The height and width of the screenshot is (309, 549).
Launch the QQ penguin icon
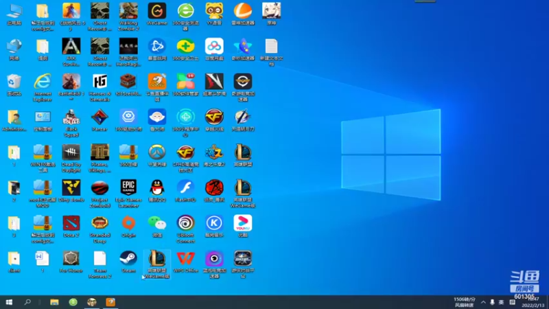tap(157, 191)
